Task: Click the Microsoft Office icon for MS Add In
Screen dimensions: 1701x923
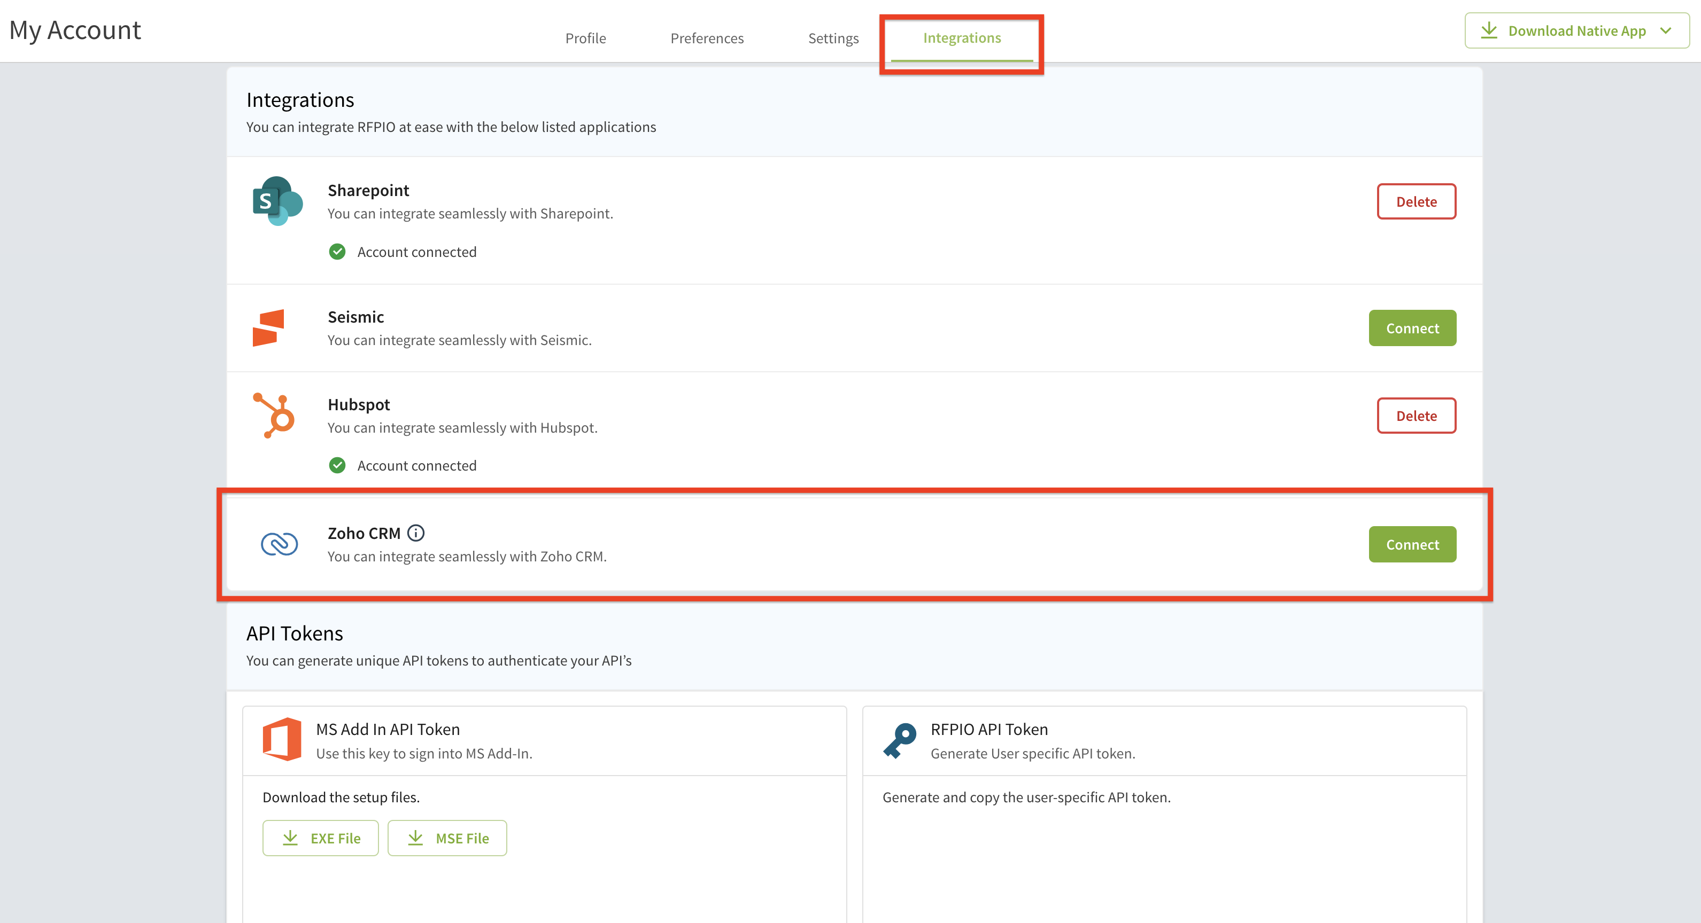Action: 282,739
